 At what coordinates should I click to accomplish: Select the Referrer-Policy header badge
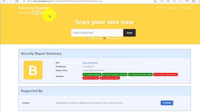91,78
